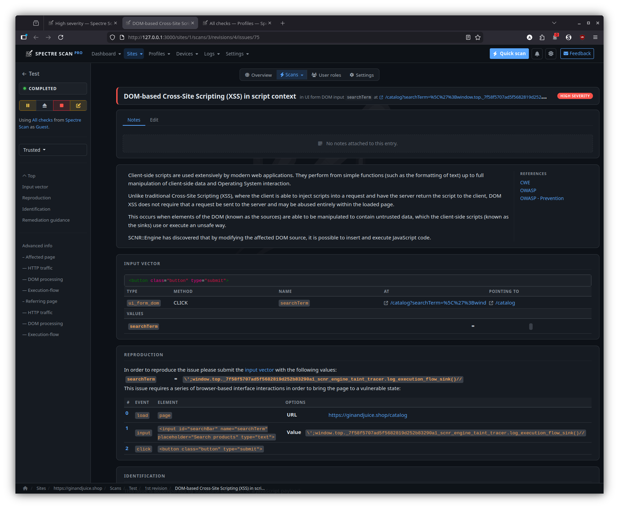Open the Firefox View icon in the tab bar
The width and height of the screenshot is (619, 509).
click(x=36, y=23)
